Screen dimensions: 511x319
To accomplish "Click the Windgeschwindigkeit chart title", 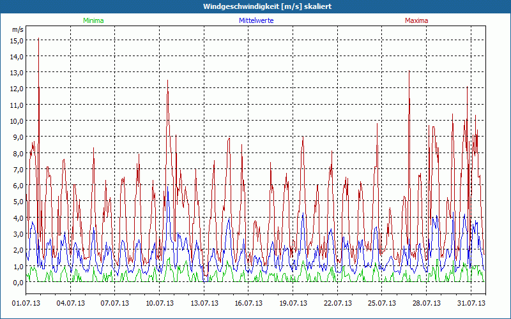I will coord(267,6).
